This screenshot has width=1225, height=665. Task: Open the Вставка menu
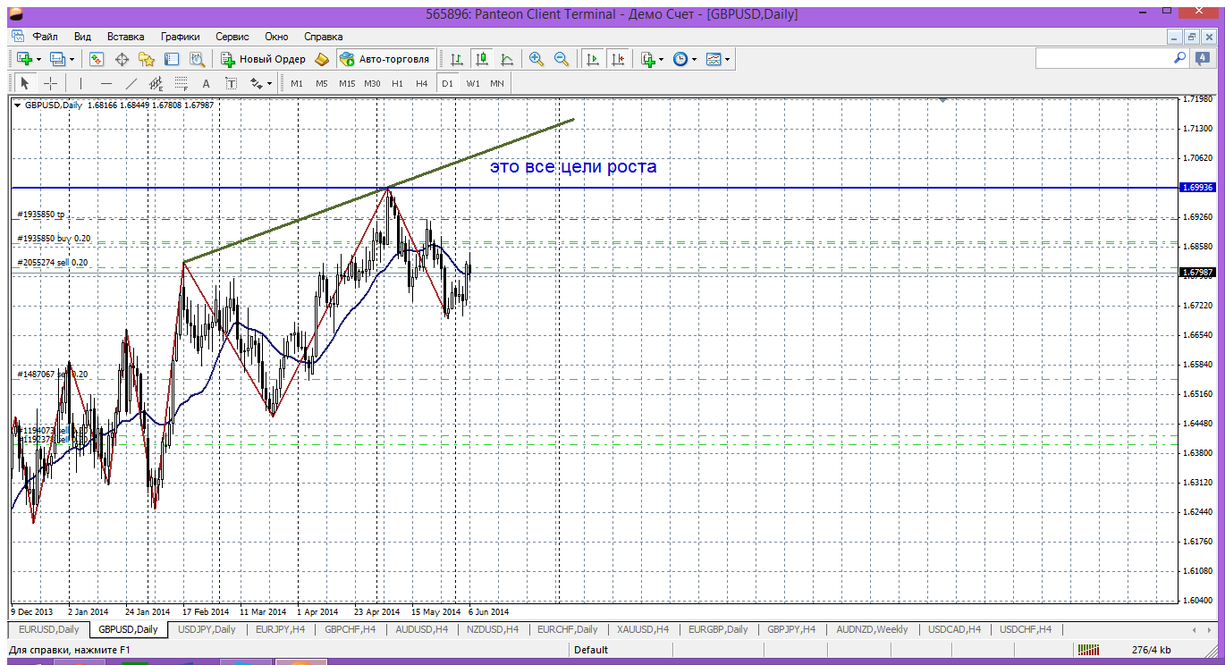[125, 37]
